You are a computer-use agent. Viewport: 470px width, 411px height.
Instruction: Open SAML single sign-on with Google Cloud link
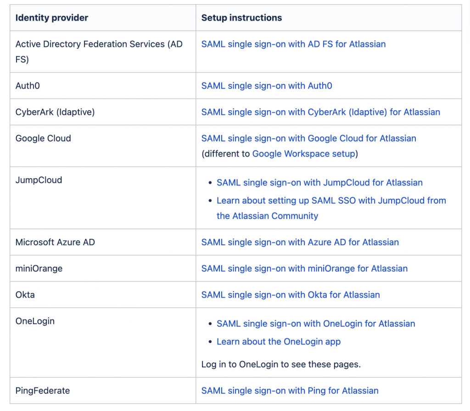pos(308,138)
